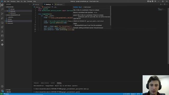Open the Docker whale view
This screenshot has height=95, width=169.
(x=2, y=40)
